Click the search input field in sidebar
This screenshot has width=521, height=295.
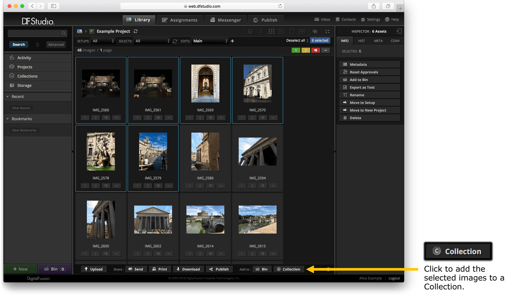click(x=35, y=33)
